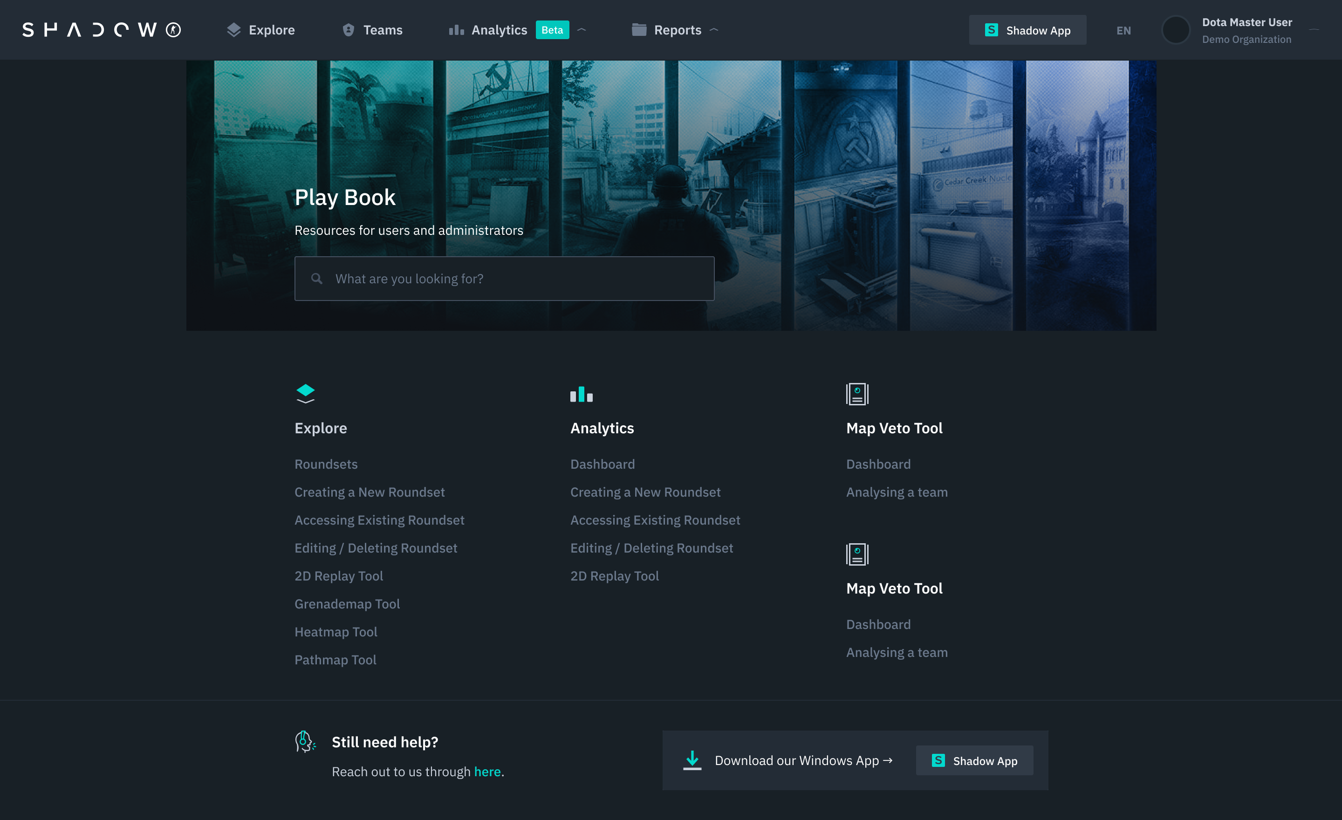This screenshot has width=1342, height=820.
Task: Click the user profile avatar
Action: click(x=1176, y=30)
